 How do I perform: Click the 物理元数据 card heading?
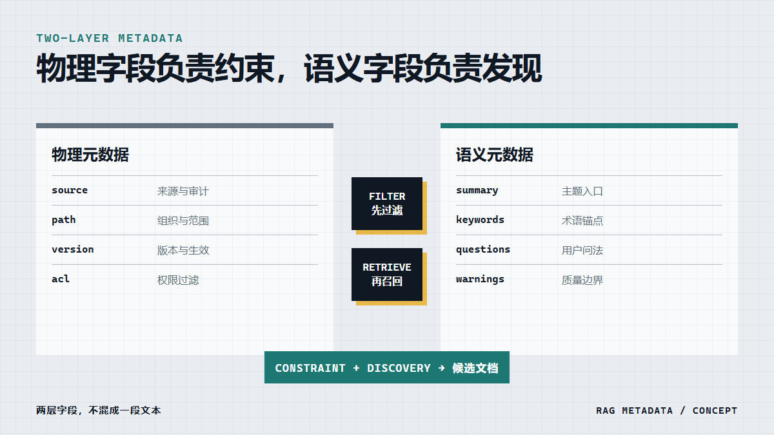[x=90, y=155]
